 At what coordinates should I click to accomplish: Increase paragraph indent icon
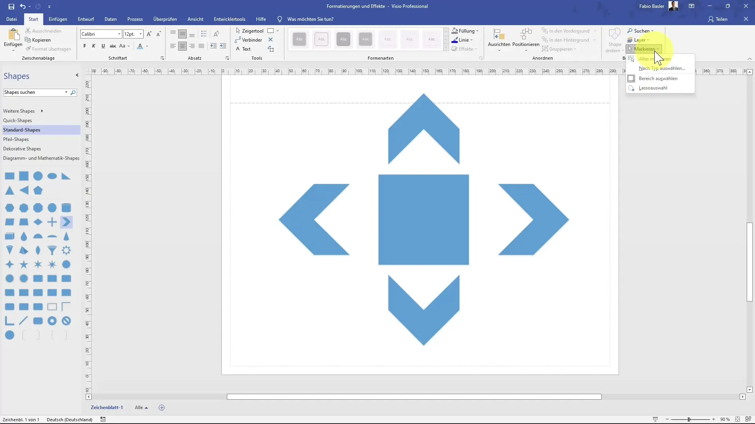coord(223,46)
